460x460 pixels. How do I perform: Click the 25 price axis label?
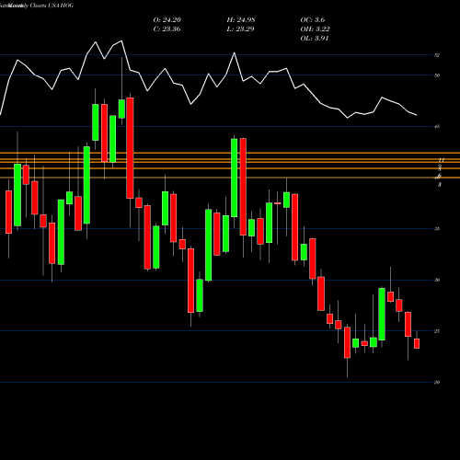(437, 331)
